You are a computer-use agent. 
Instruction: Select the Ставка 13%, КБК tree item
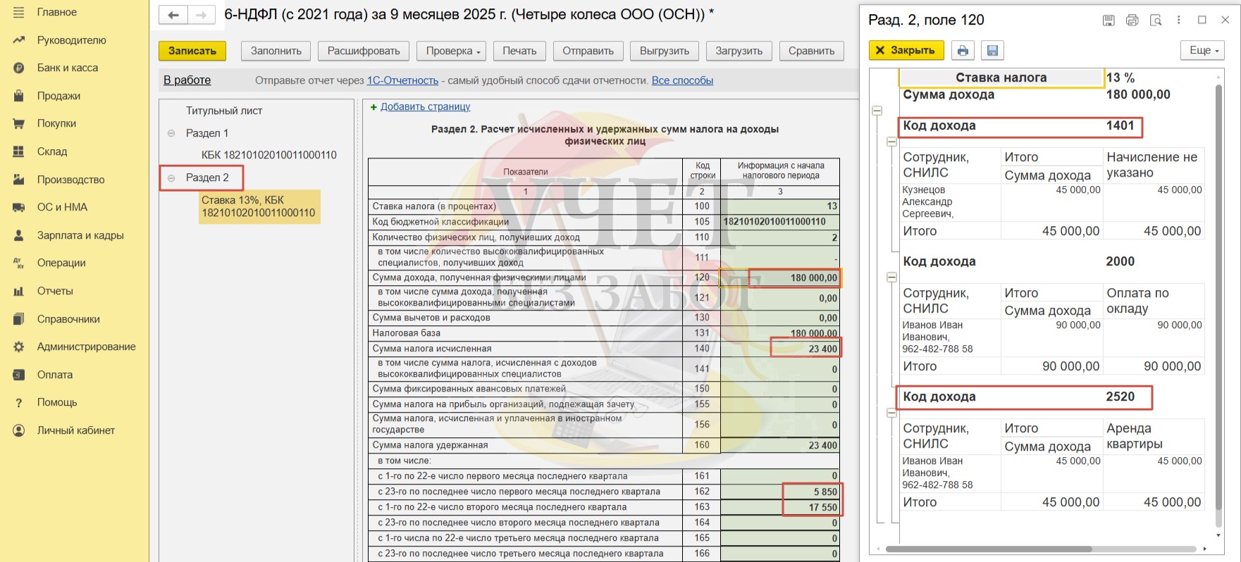click(259, 206)
